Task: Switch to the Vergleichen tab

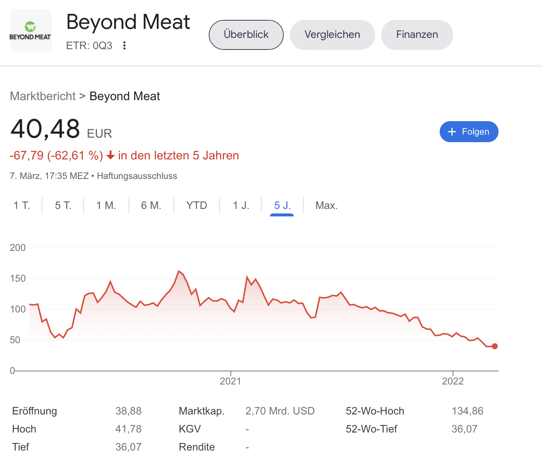Action: tap(332, 35)
